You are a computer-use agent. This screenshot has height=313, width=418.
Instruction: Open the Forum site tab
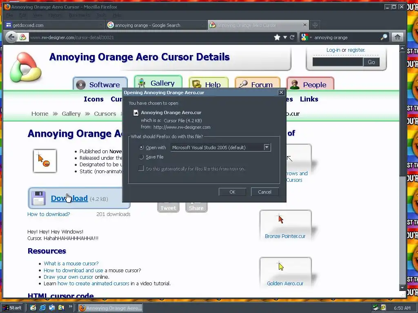point(257,84)
